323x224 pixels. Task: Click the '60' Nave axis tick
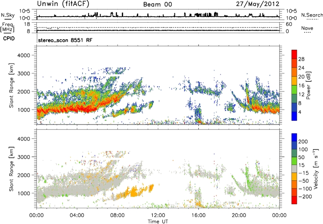pyautogui.click(x=289, y=24)
